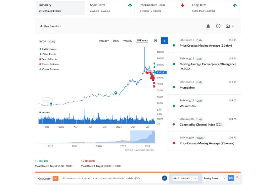
Task: Open the Buying Power dropdown
Action: point(214,178)
